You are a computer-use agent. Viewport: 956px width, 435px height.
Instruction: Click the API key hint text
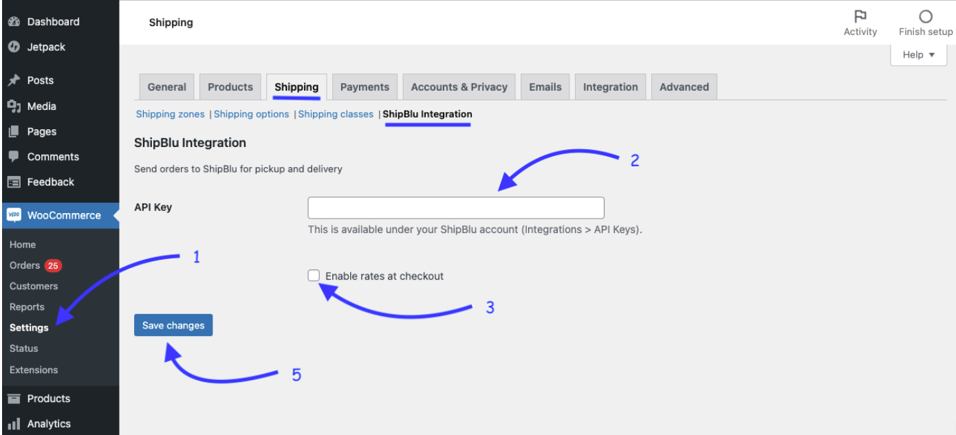(475, 230)
